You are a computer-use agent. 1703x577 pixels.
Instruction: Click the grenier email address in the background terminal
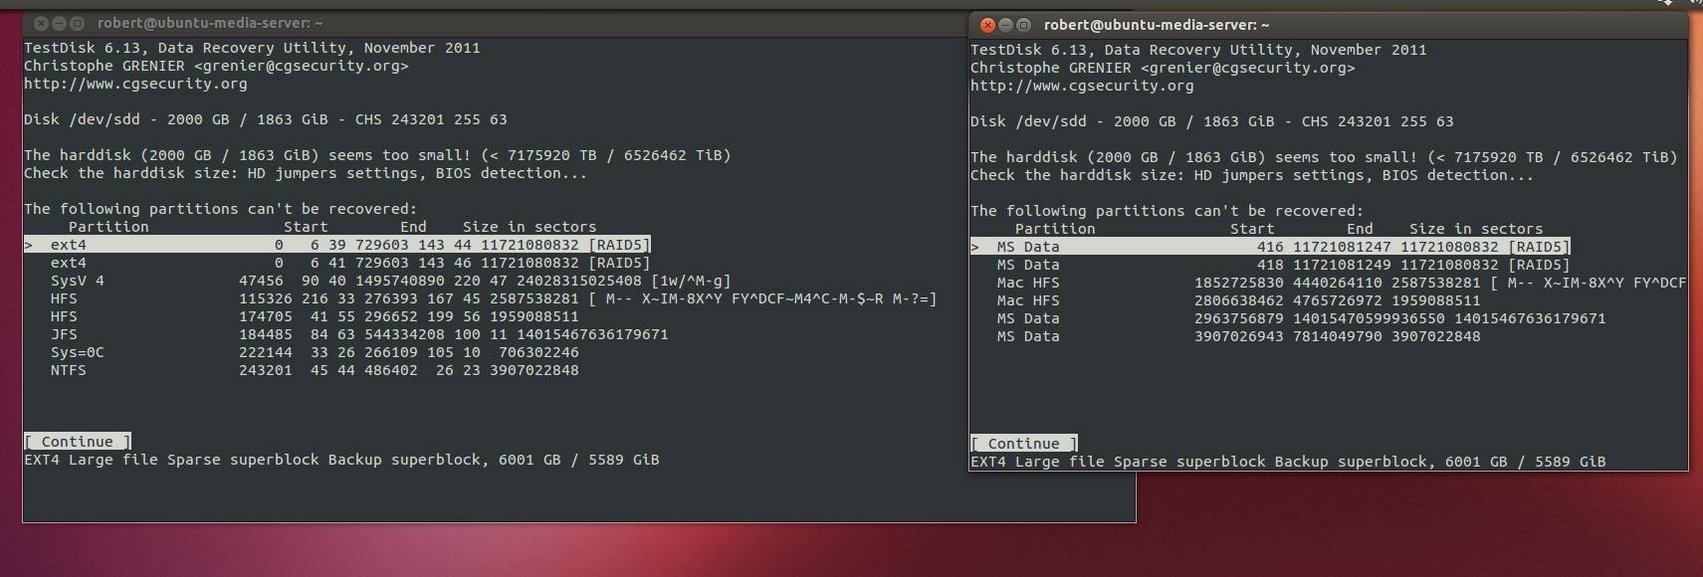pyautogui.click(x=302, y=66)
